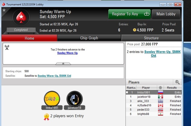This screenshot has height=126, width=191.
Task: Click the PokerStars spade logo
Action: (x=21, y=17)
